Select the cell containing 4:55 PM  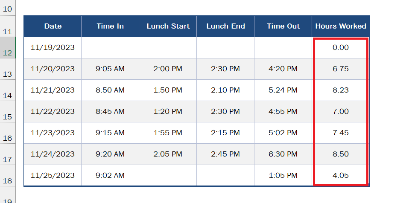[x=283, y=112]
